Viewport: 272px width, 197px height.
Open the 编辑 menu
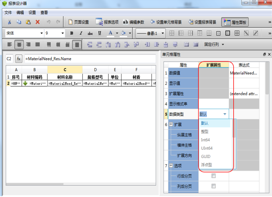20,13
